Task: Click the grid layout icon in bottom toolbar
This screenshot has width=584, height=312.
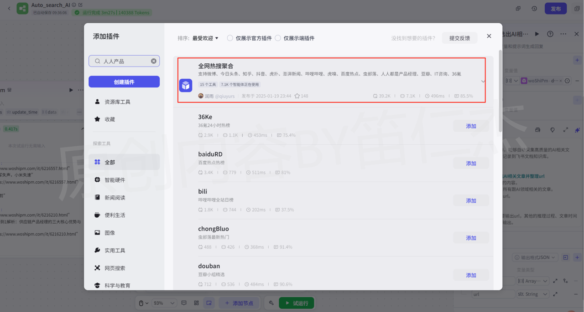Action: tap(197, 303)
